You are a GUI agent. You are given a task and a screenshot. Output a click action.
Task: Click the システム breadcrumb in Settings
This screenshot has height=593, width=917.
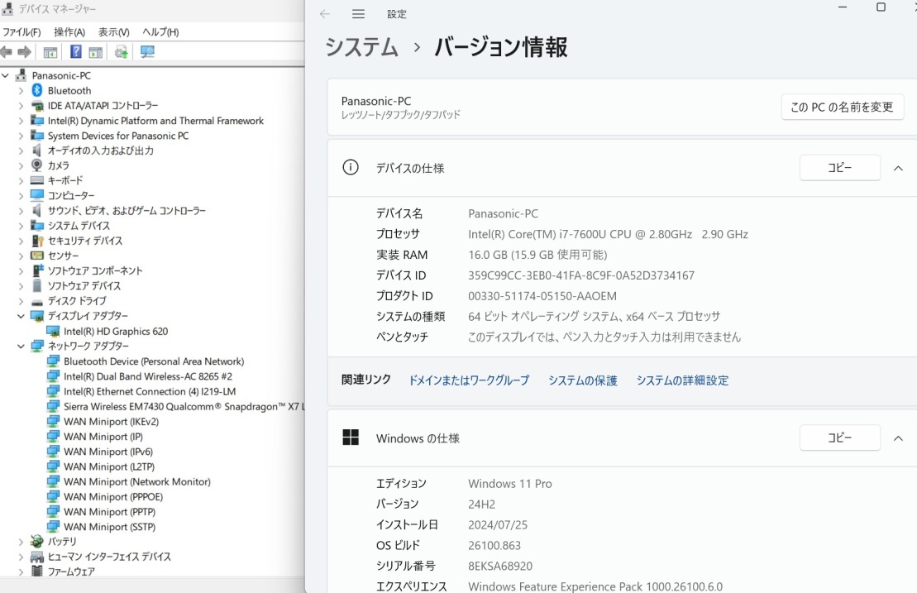pyautogui.click(x=361, y=47)
